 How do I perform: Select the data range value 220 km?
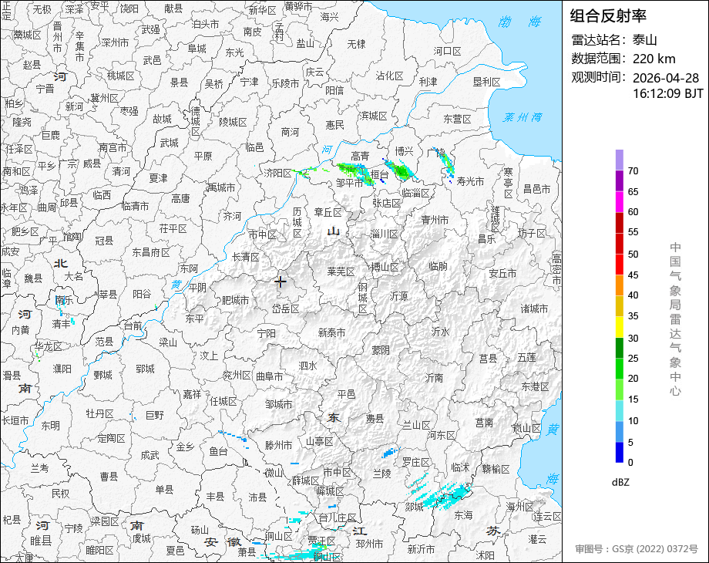654,59
